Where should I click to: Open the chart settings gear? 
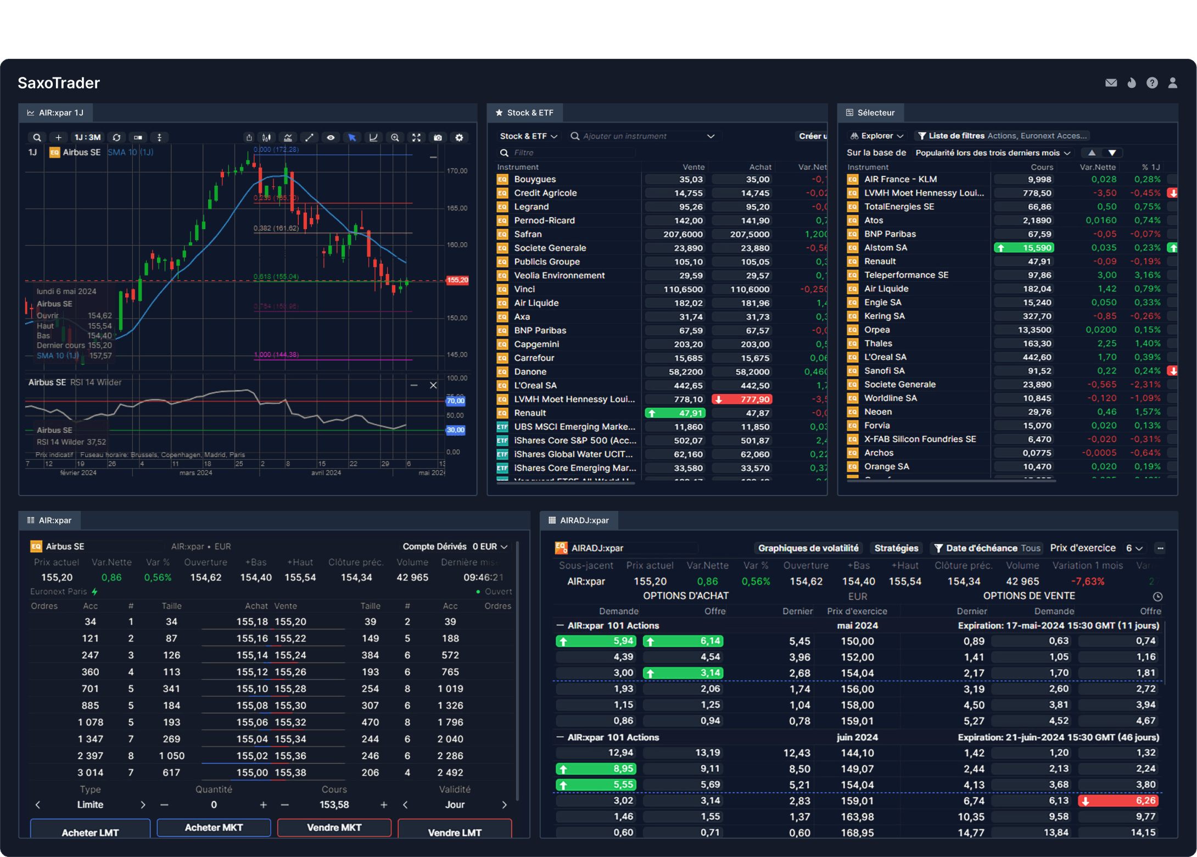coord(460,137)
